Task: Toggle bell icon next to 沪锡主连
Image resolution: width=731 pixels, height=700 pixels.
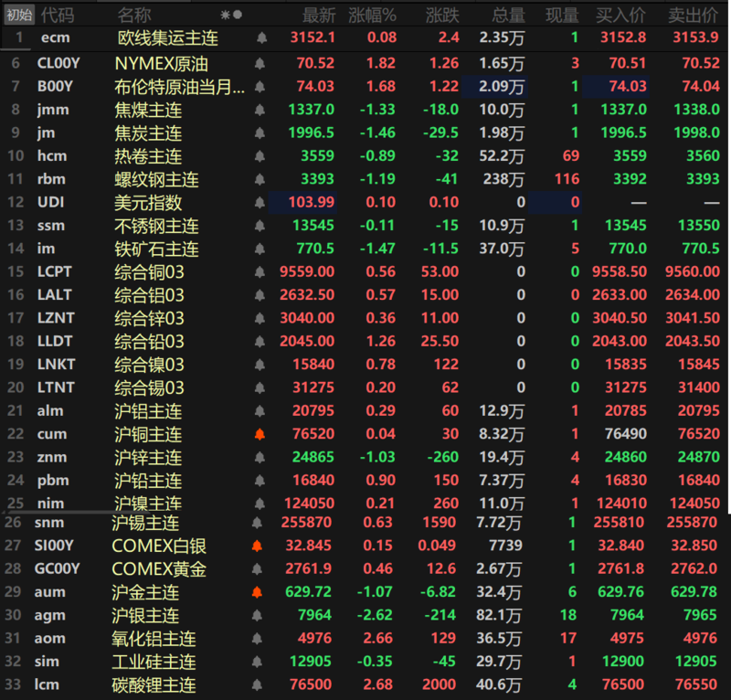Action: click(x=257, y=524)
